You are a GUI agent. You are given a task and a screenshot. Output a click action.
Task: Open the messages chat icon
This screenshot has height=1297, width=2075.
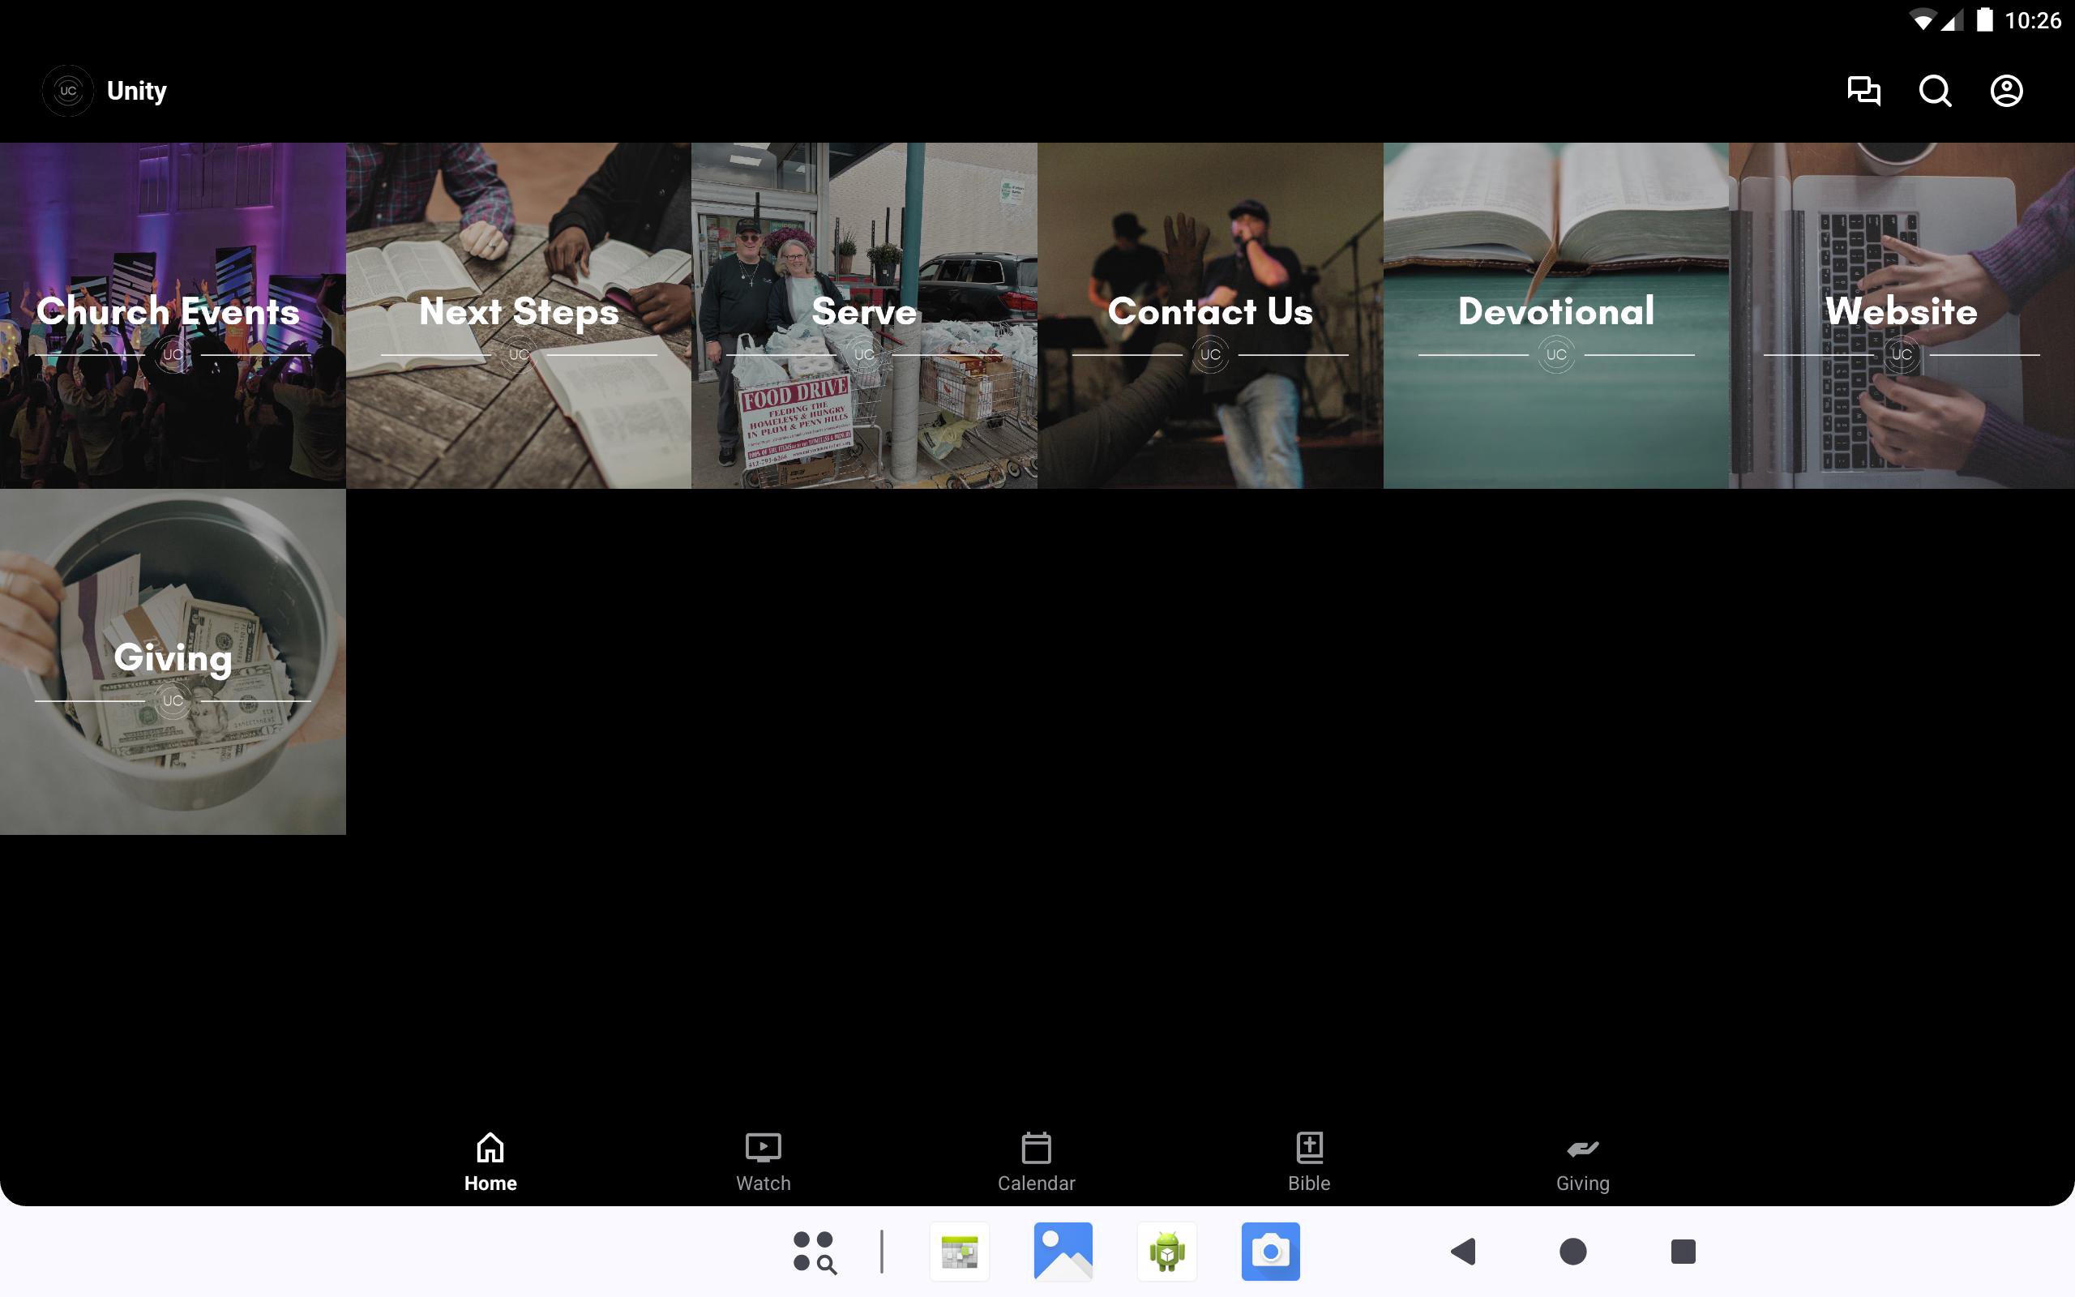tap(1863, 91)
